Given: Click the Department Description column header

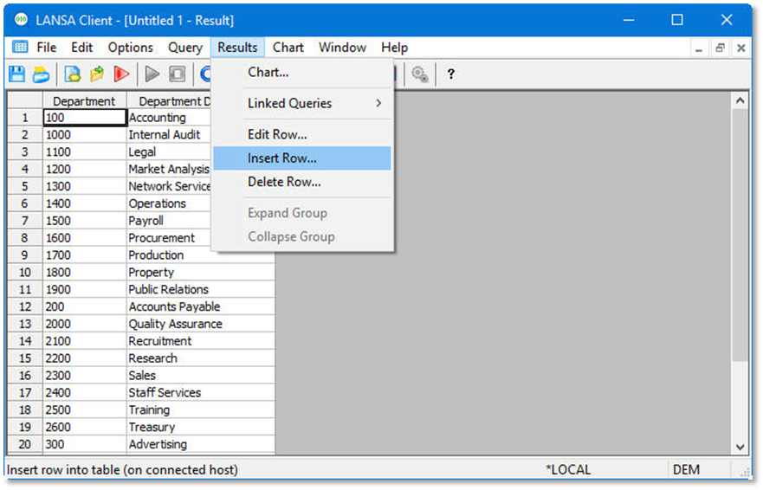Looking at the screenshot, I should [x=169, y=100].
